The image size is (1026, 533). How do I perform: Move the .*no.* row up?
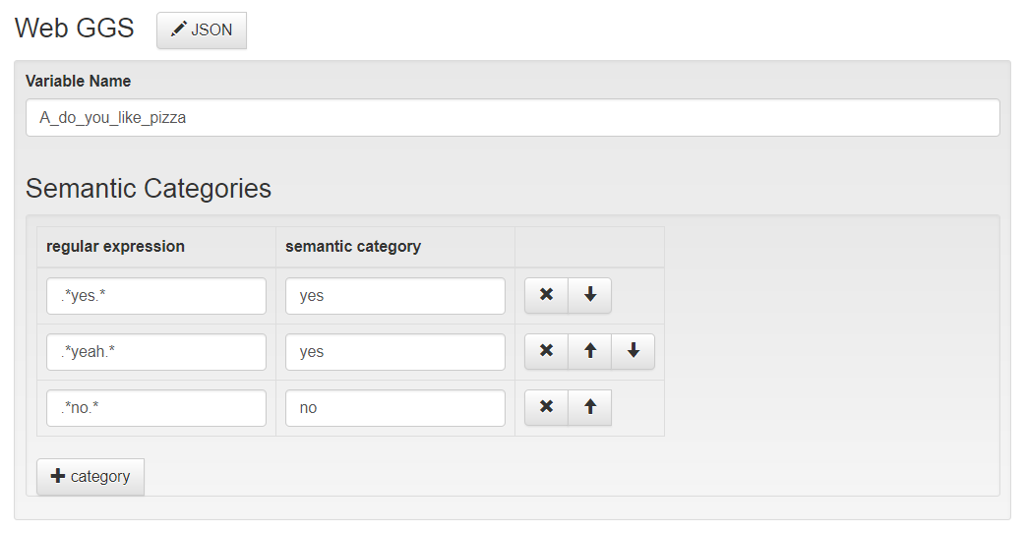coord(589,407)
